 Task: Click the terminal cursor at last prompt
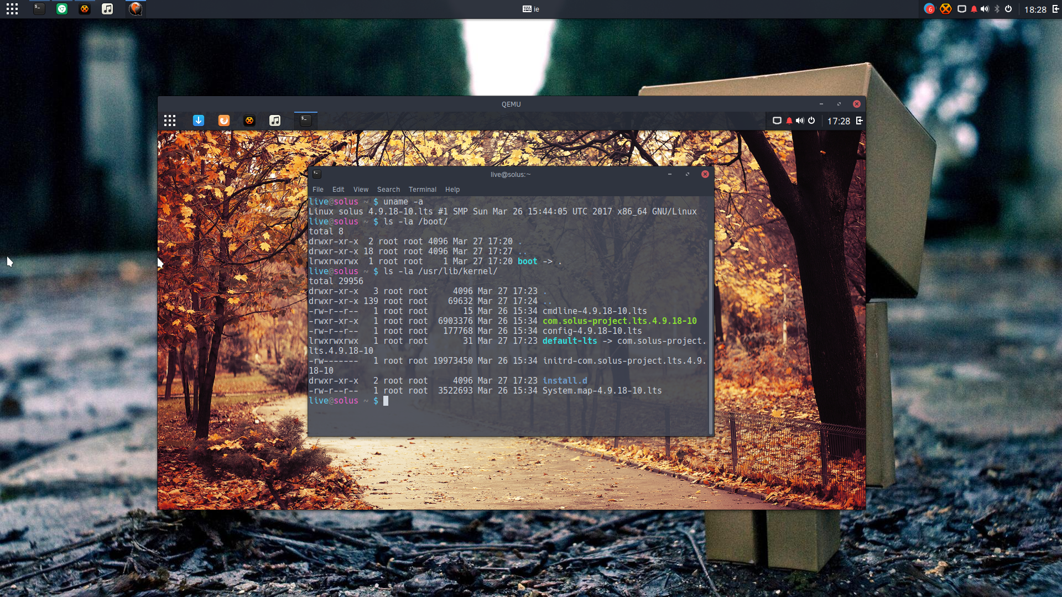(x=386, y=401)
